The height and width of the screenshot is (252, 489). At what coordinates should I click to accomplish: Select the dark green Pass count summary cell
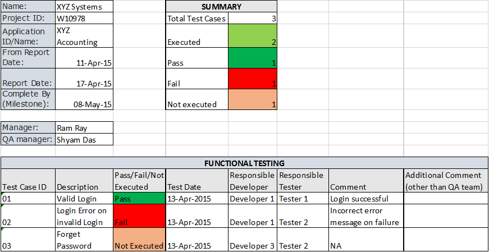tap(253, 58)
